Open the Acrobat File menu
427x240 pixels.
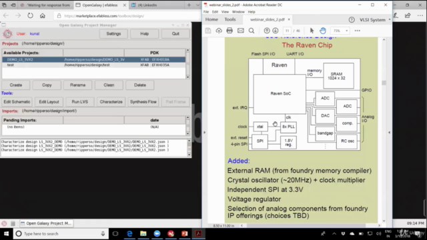(x=206, y=12)
